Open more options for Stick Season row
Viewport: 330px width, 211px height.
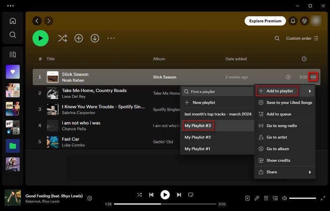coord(313,77)
